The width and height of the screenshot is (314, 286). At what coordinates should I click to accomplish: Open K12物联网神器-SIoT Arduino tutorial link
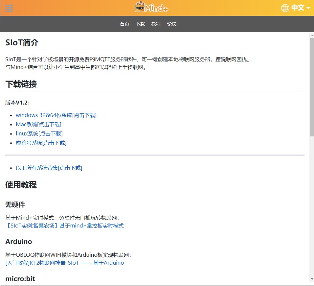[x=65, y=263]
